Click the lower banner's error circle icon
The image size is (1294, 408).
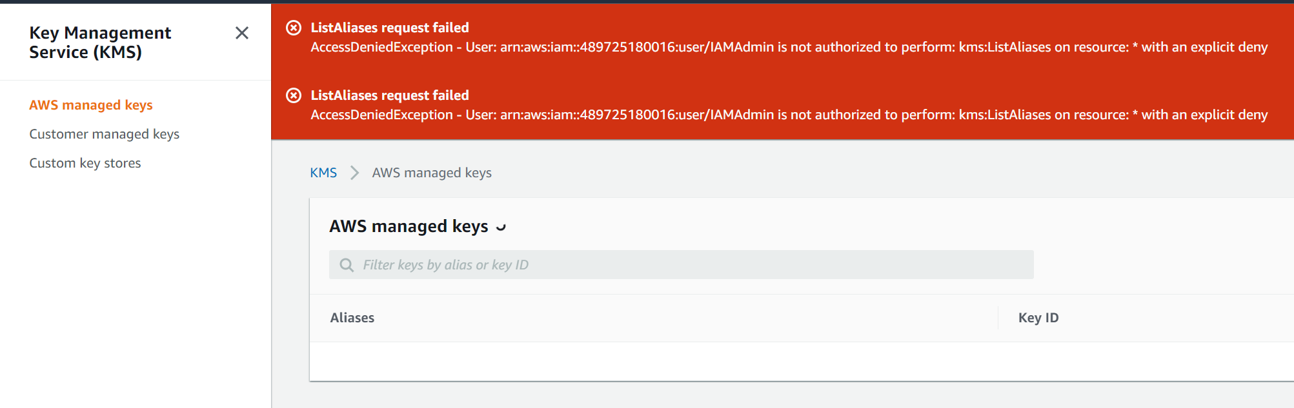(x=294, y=95)
